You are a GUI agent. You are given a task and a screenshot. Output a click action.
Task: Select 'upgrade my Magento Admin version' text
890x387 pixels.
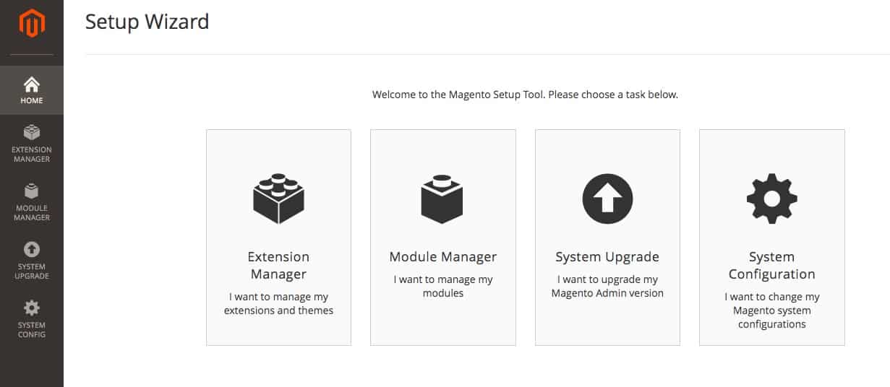(607, 287)
